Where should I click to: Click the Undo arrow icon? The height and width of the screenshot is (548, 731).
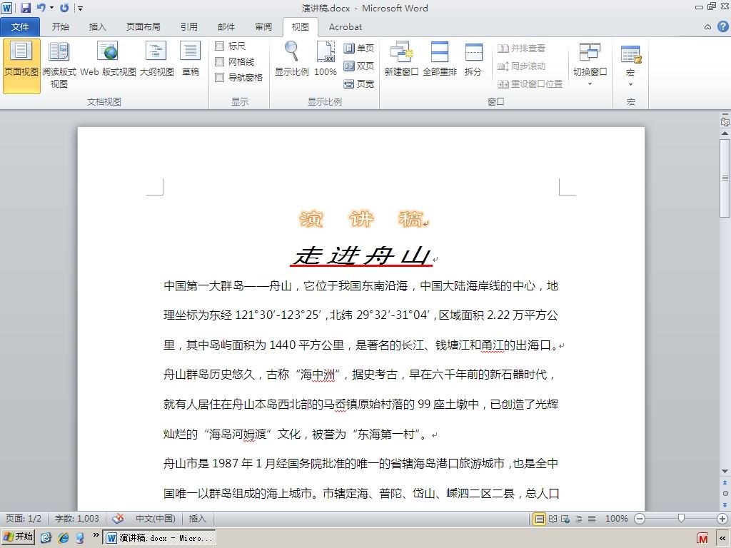pyautogui.click(x=41, y=7)
